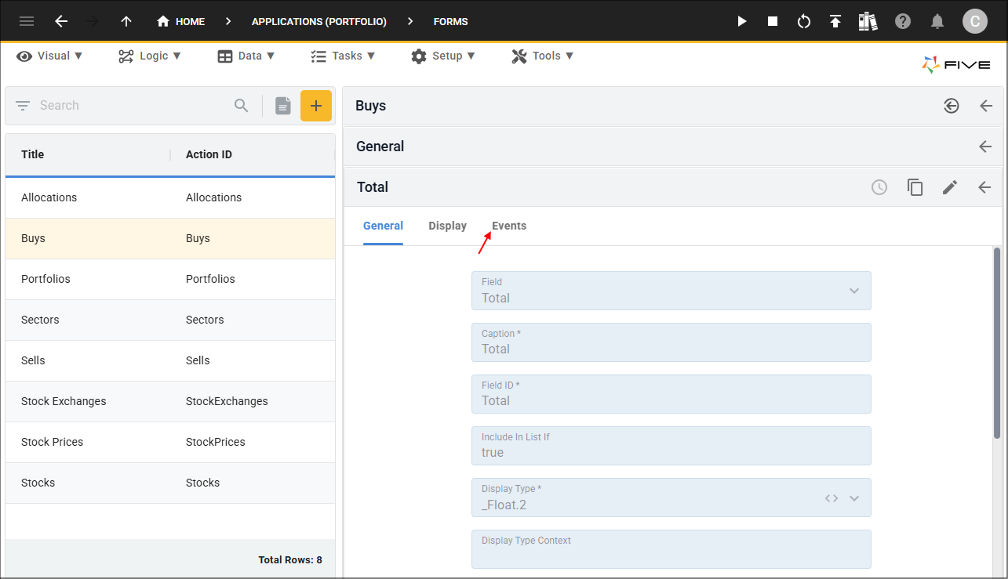Click back arrow in the Total header
Image resolution: width=1008 pixels, height=579 pixels.
click(x=984, y=187)
